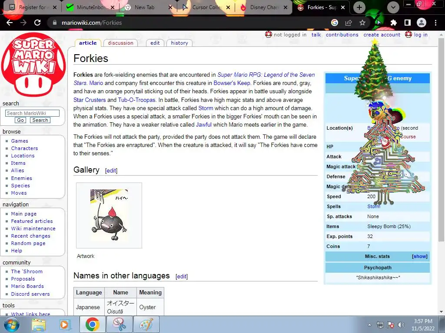Open the Extensions puzzle icon

point(393,23)
